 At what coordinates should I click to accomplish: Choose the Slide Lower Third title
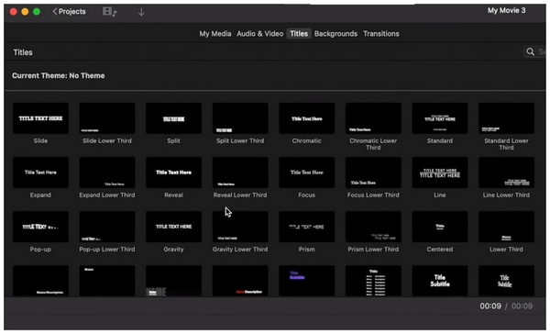107,118
